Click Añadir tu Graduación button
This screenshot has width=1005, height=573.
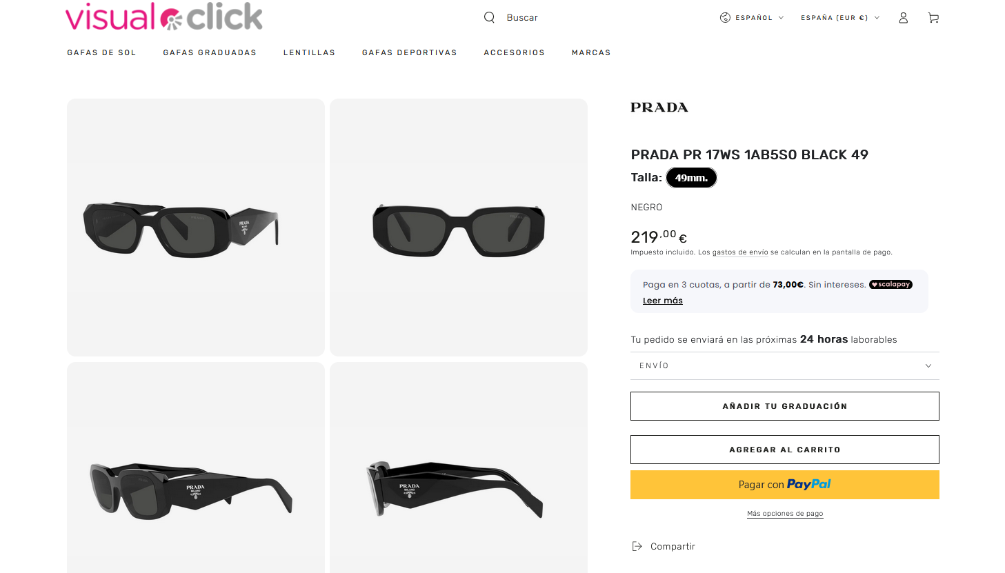pos(785,406)
